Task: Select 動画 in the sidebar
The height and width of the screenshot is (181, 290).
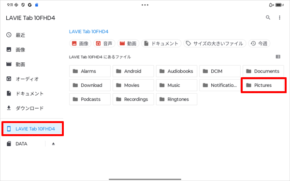Action: (x=32, y=64)
